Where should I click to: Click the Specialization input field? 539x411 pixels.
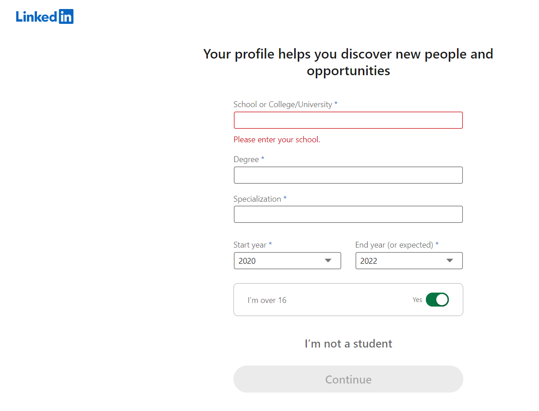348,214
